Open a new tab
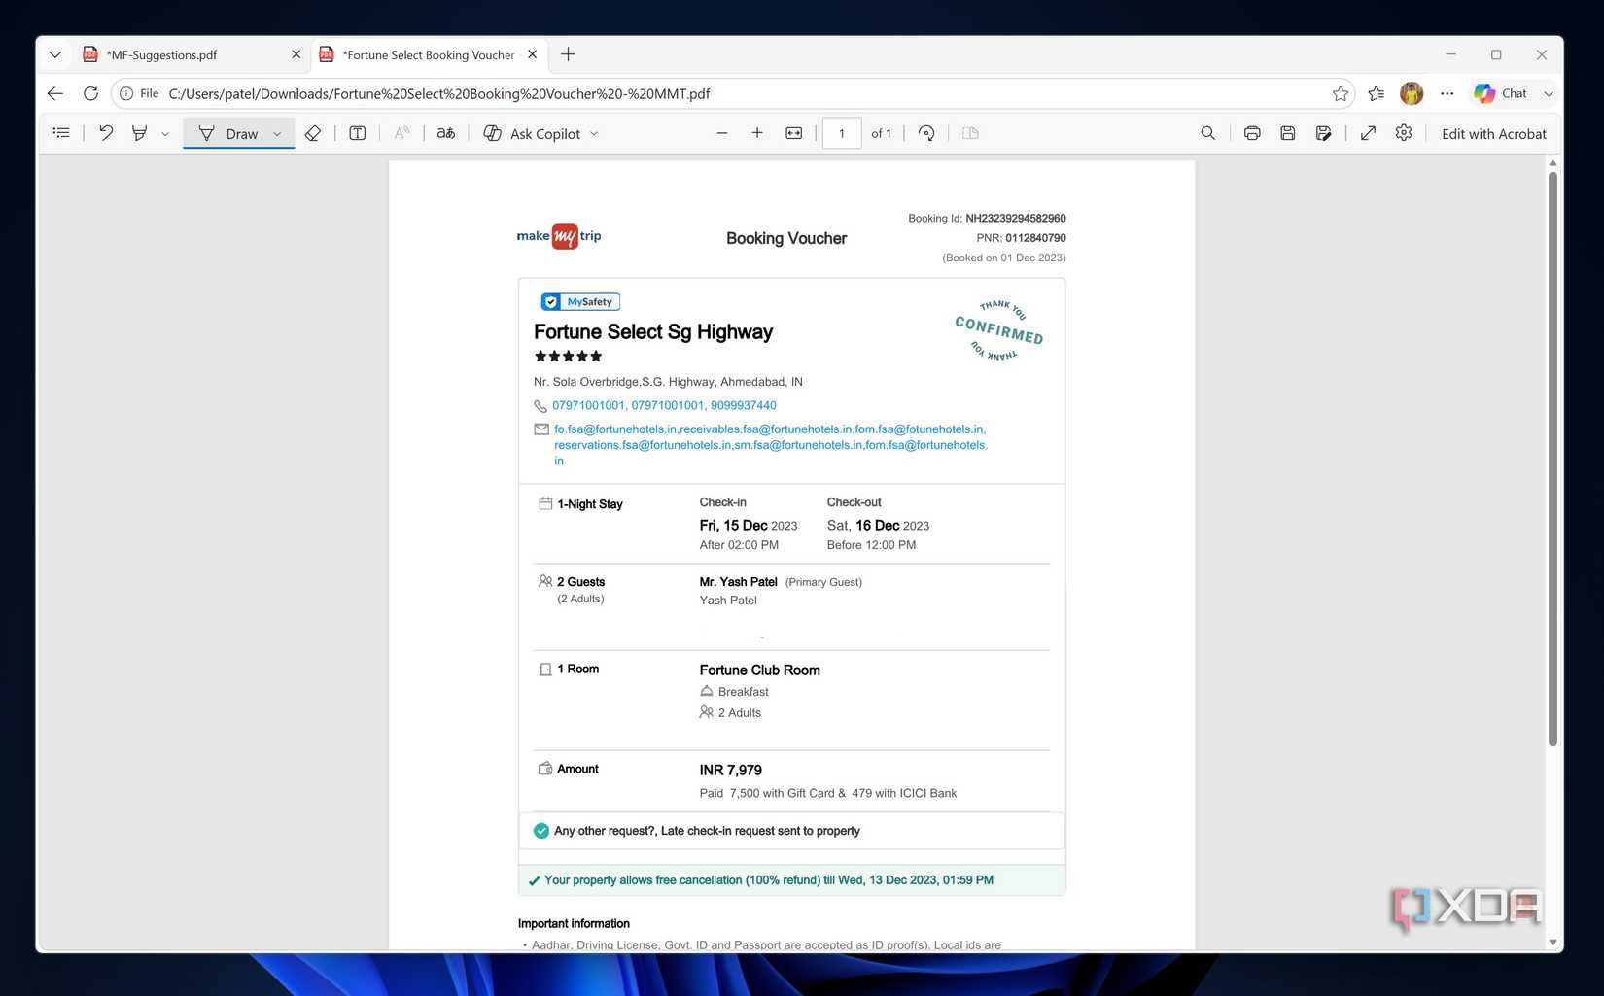Viewport: 1604px width, 996px height. click(x=569, y=54)
